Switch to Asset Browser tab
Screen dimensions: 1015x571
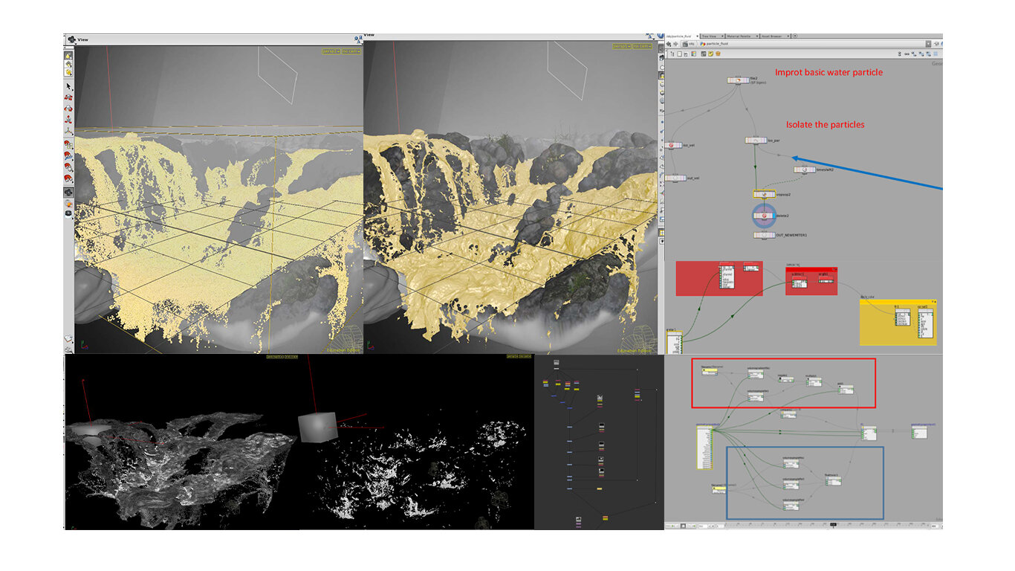pyautogui.click(x=773, y=36)
